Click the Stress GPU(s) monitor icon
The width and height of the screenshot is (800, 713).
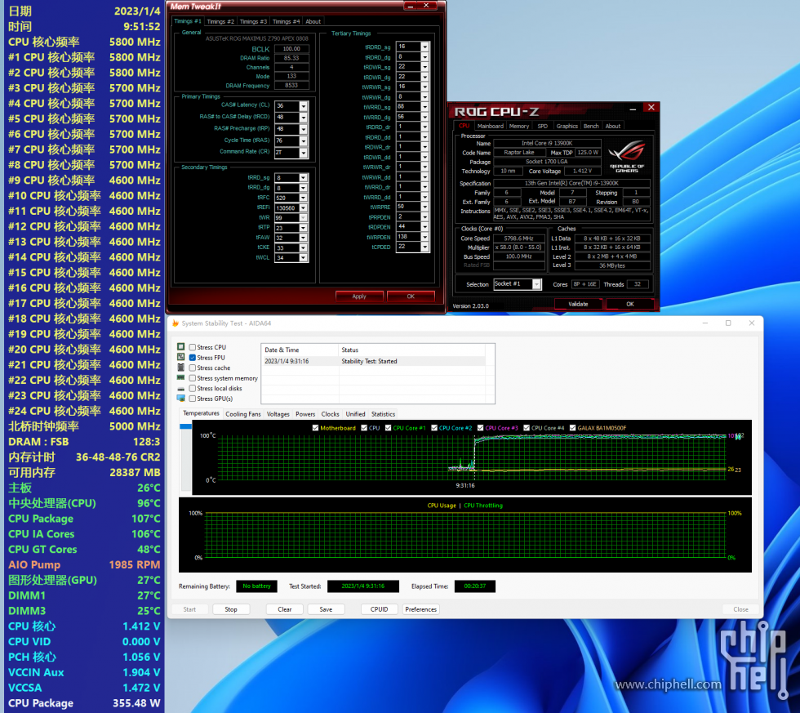[x=180, y=398]
